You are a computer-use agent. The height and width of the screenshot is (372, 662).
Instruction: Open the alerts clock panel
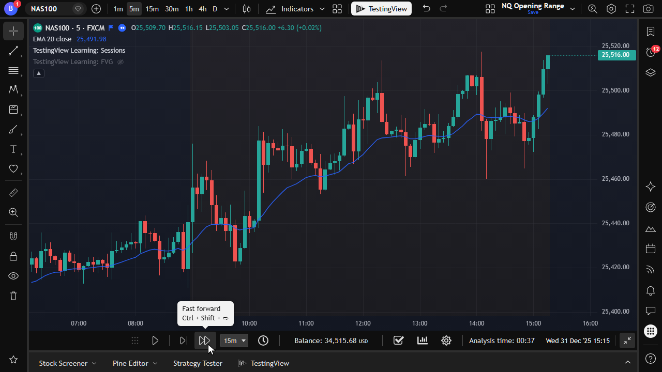click(x=651, y=52)
